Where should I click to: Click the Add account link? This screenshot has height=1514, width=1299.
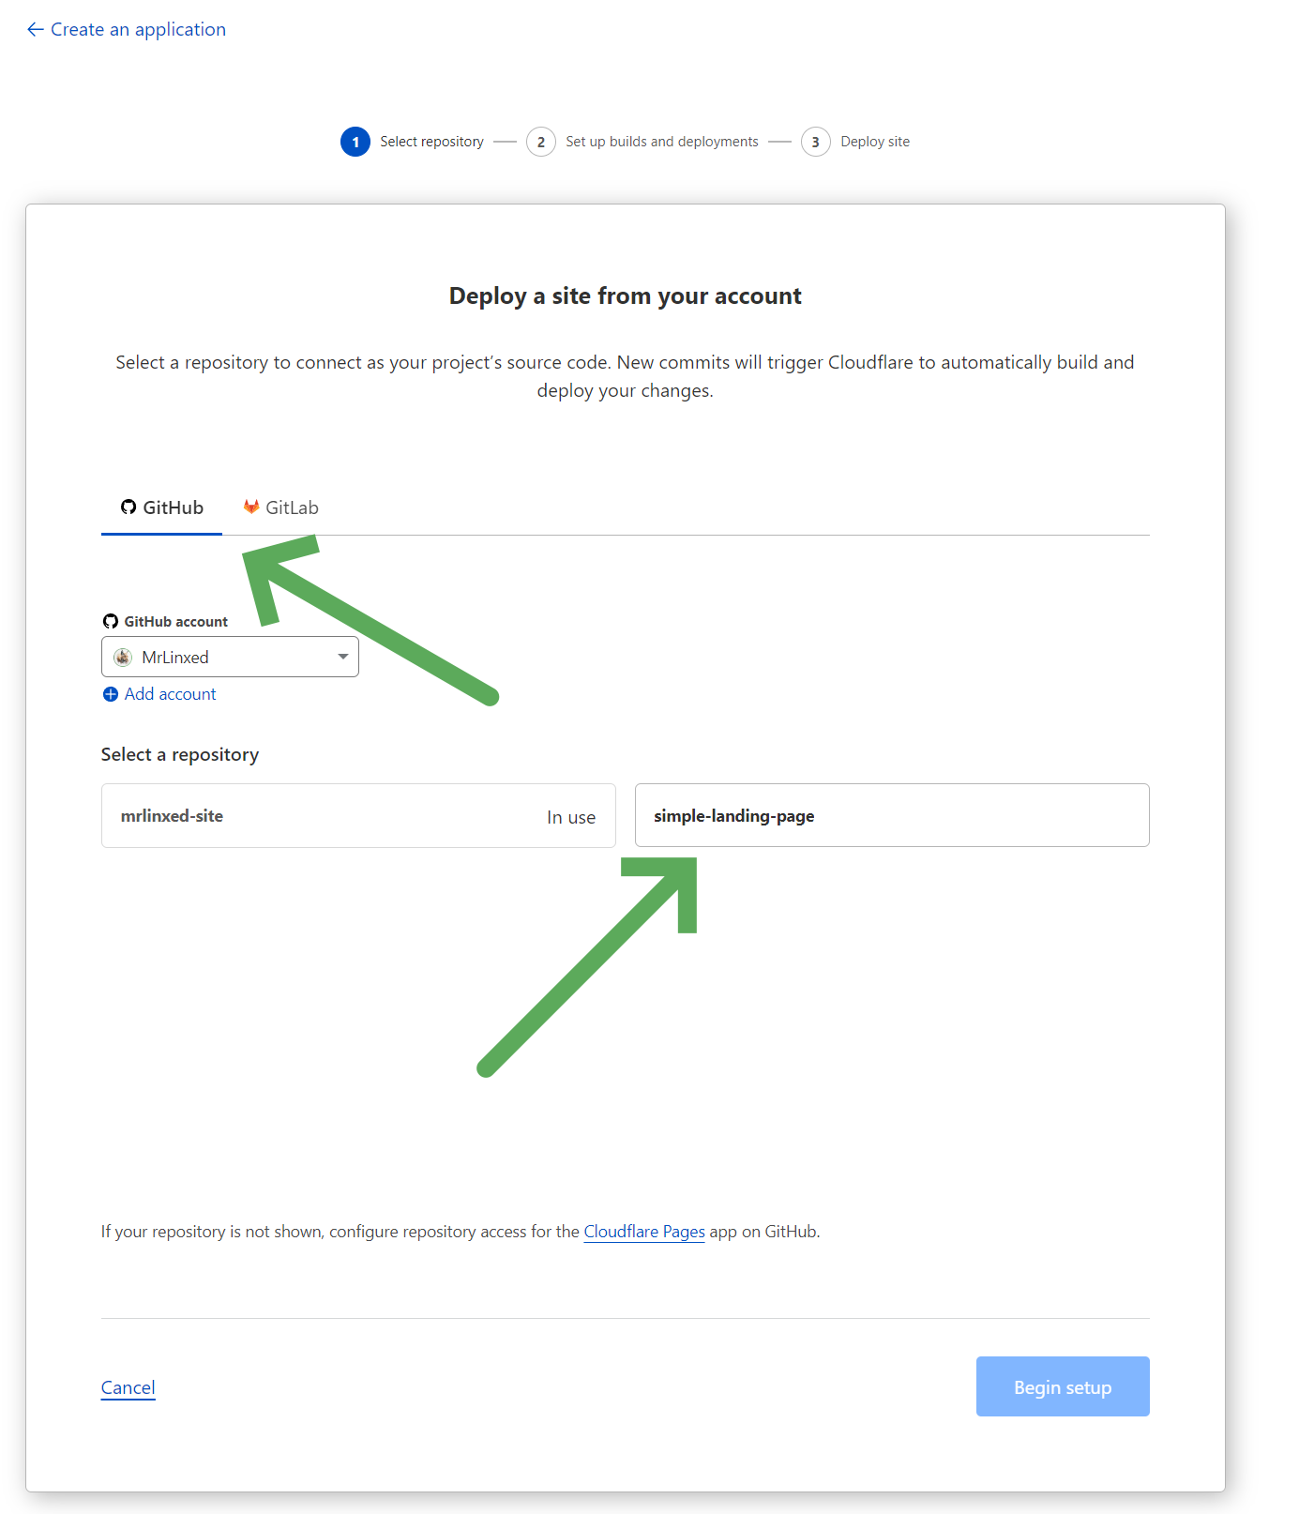169,694
